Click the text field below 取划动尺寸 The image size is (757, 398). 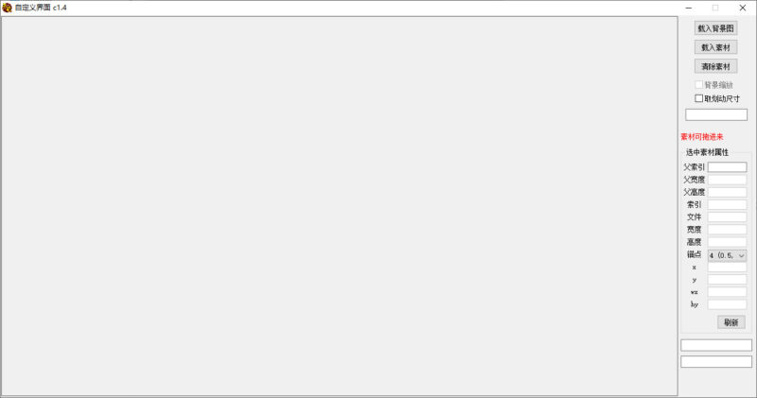(x=716, y=114)
